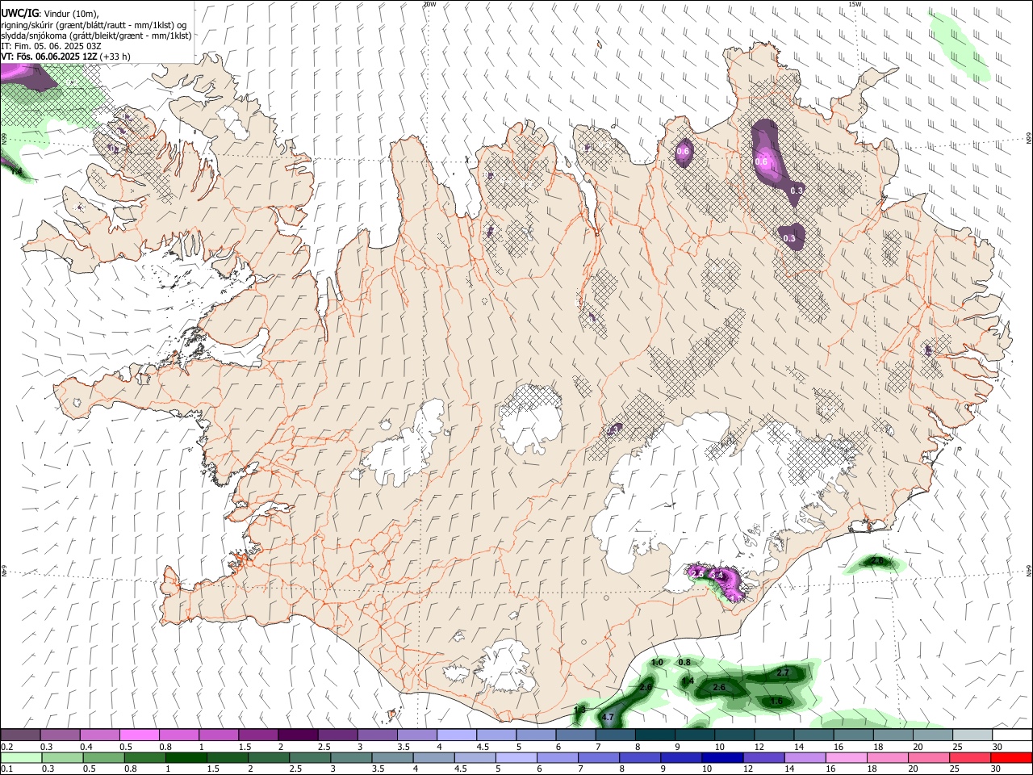Image resolution: width=1033 pixels, height=775 pixels.
Task: Pick the darkest green lower swatch between 1 and 1.5
Action: [x=186, y=757]
